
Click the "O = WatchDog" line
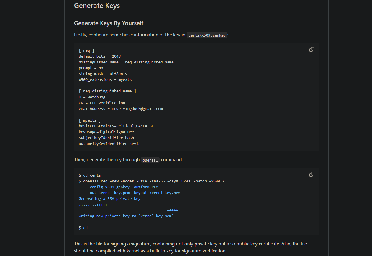pos(92,97)
